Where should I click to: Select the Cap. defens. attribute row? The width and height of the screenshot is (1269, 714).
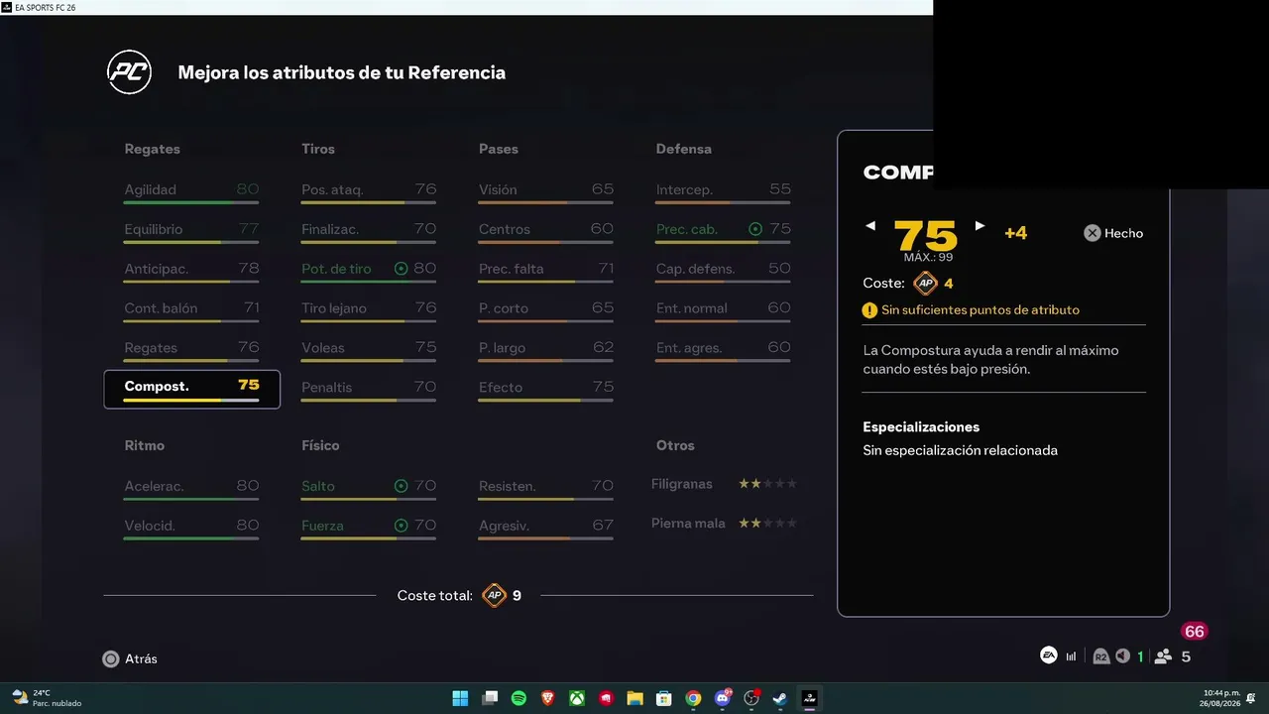point(723,271)
